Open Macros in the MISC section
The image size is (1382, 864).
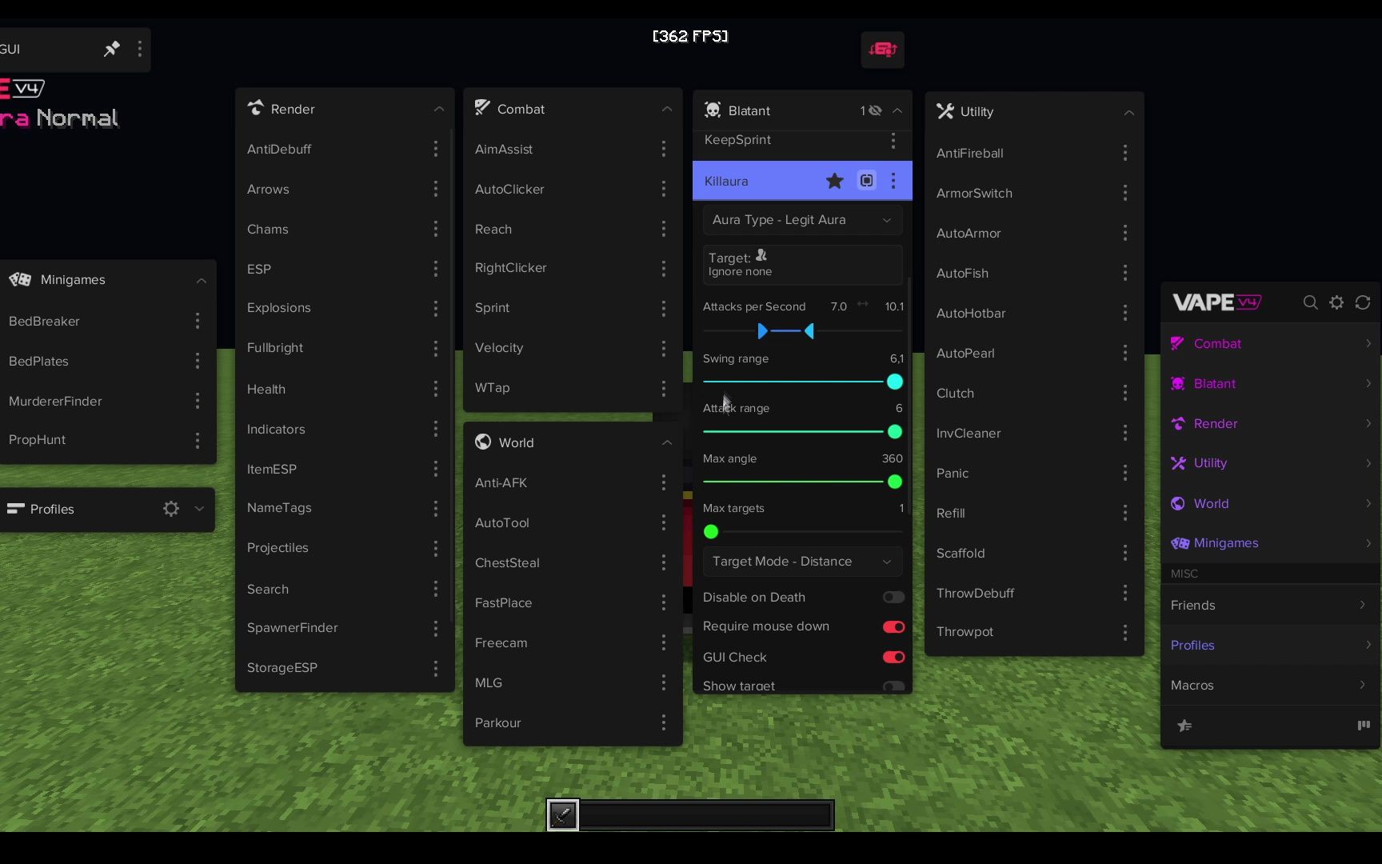pyautogui.click(x=1271, y=685)
